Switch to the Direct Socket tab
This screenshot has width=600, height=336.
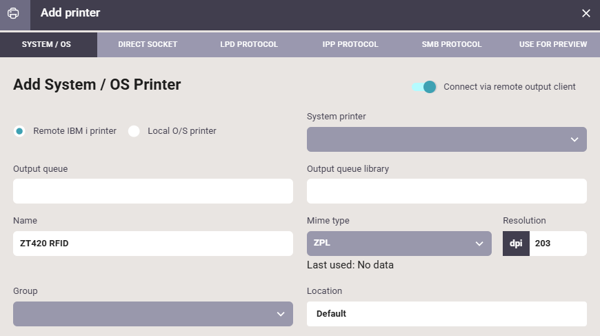148,45
